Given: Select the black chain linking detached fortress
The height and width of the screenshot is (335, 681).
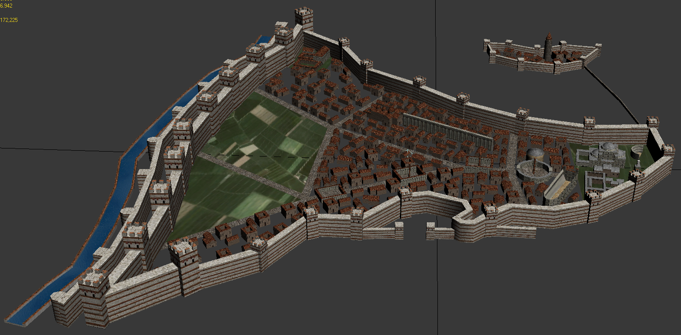Looking at the screenshot, I should [613, 93].
